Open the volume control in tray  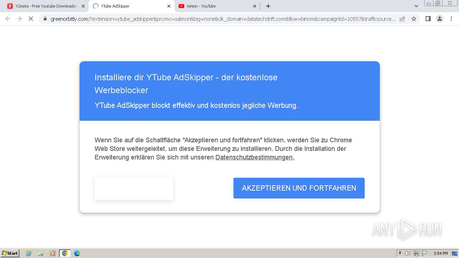point(408,253)
